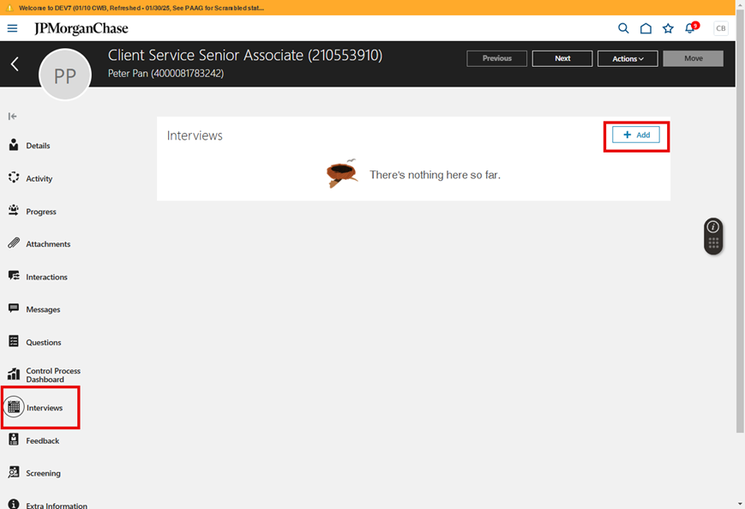Go to the home icon
Image resolution: width=745 pixels, height=509 pixels.
click(x=646, y=28)
